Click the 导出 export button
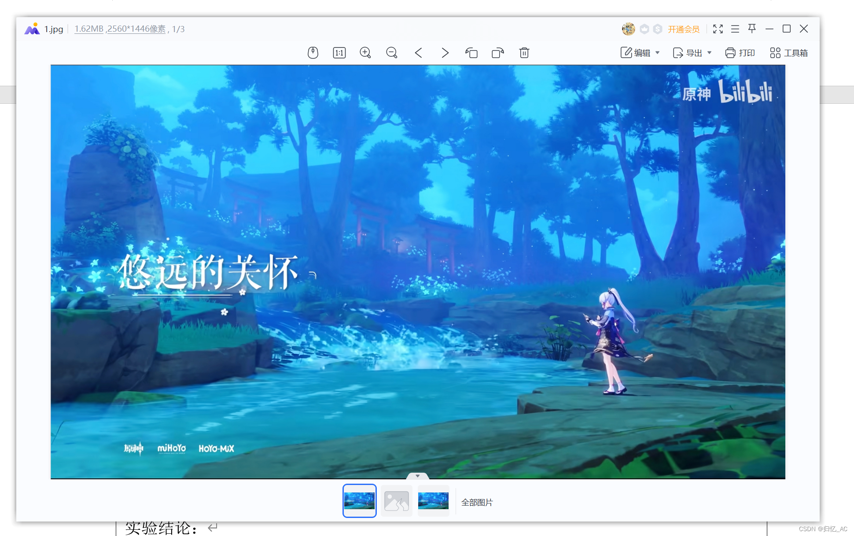The height and width of the screenshot is (536, 854). (688, 53)
